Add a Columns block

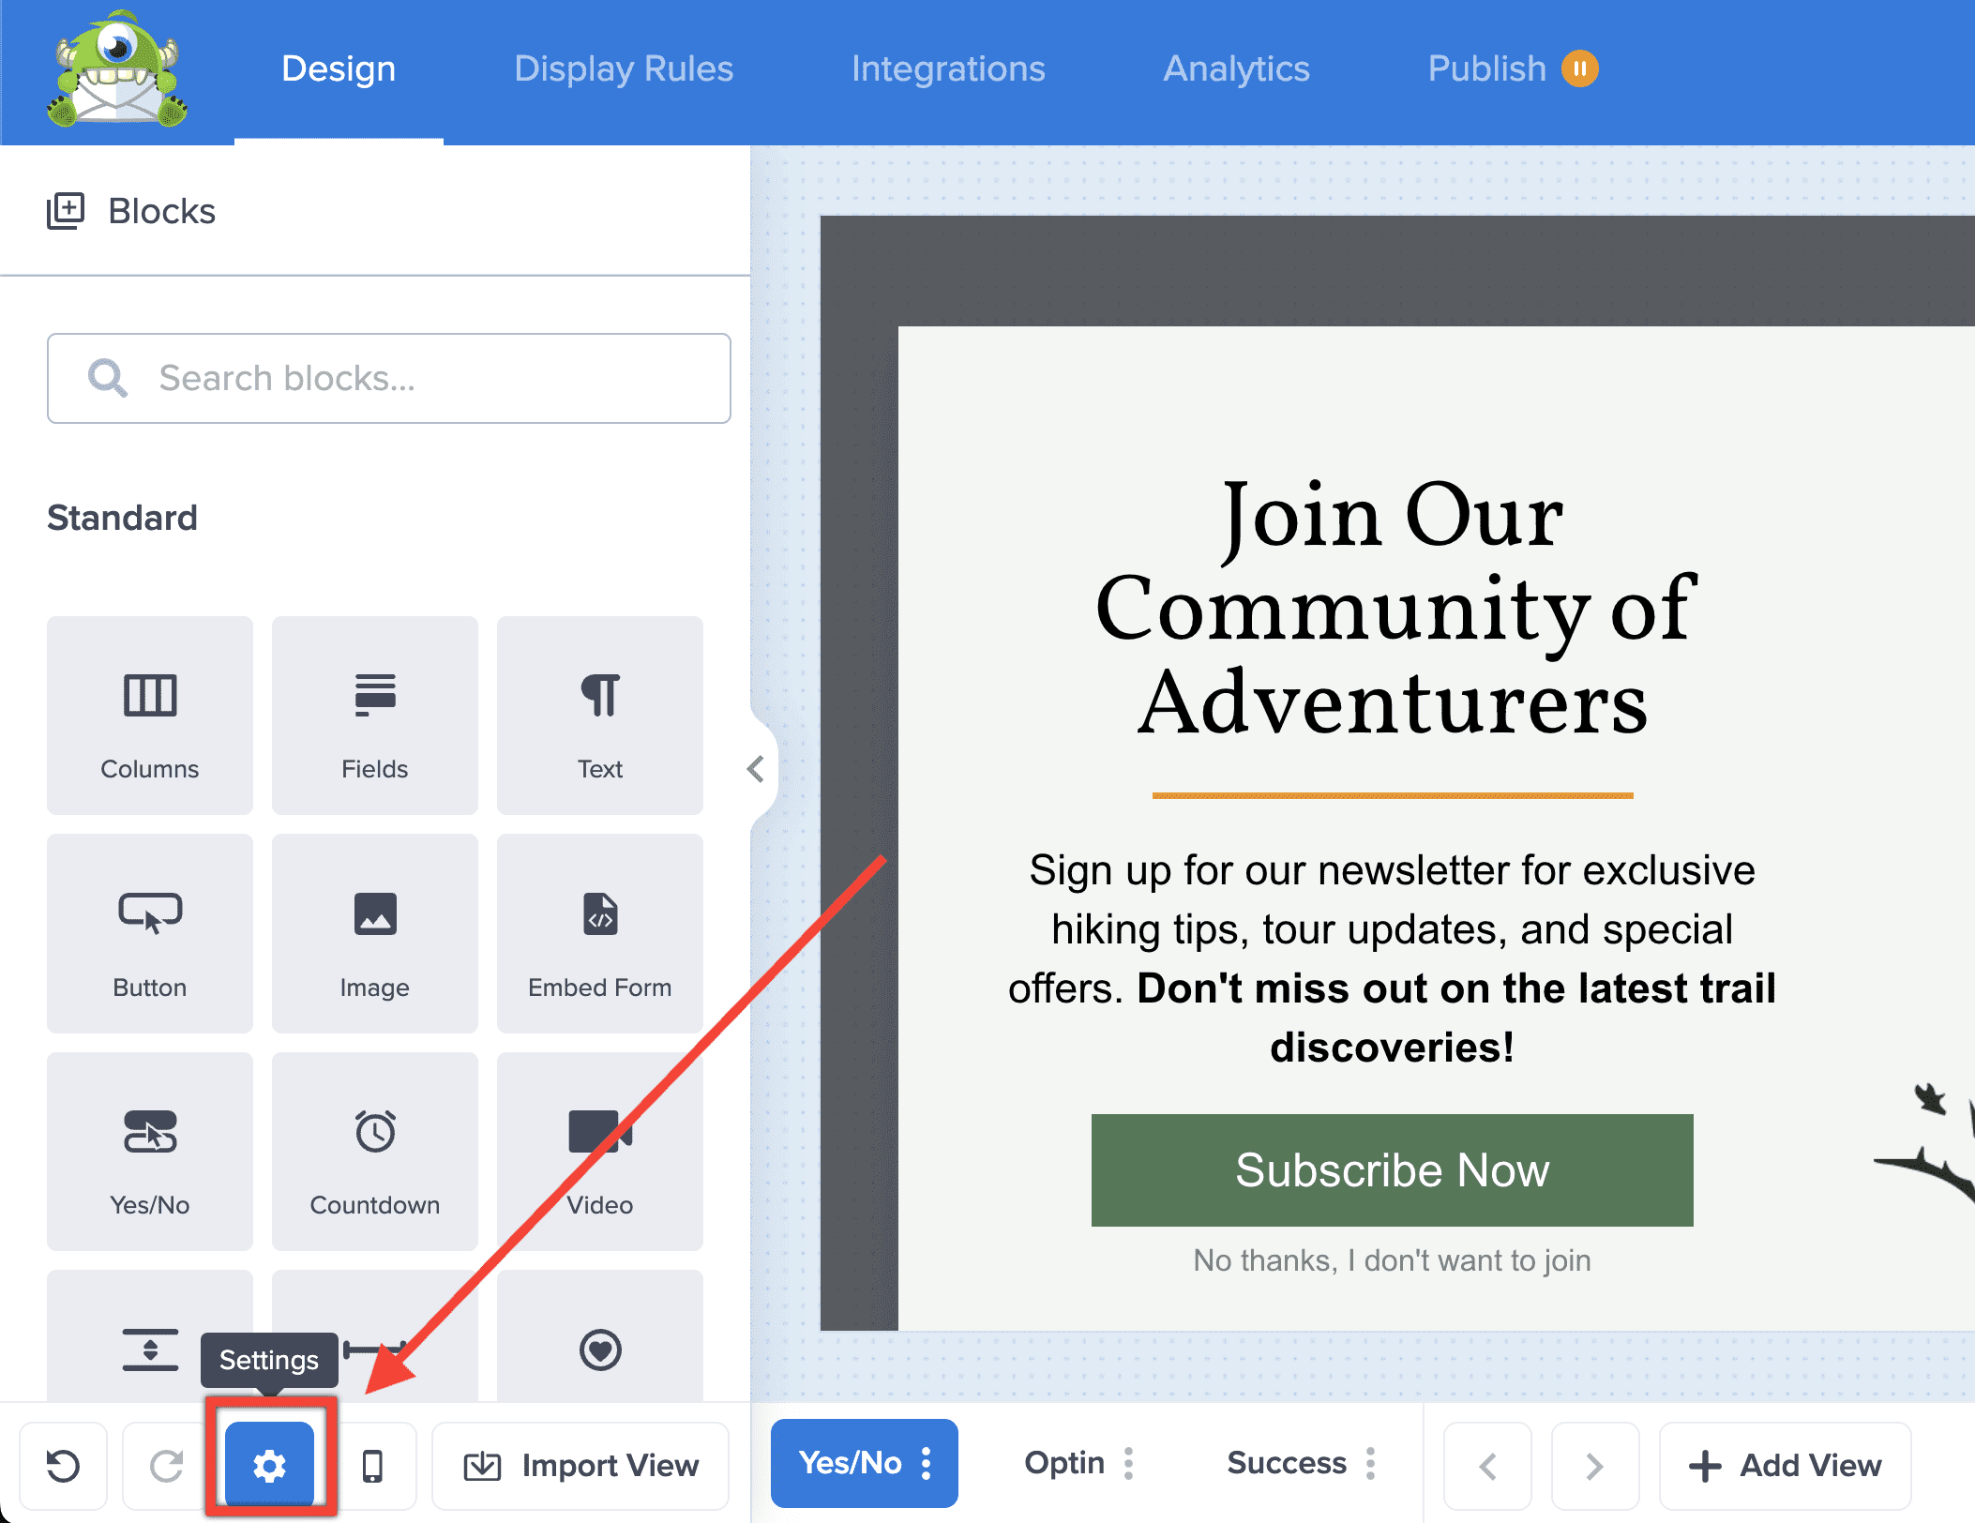pos(150,716)
